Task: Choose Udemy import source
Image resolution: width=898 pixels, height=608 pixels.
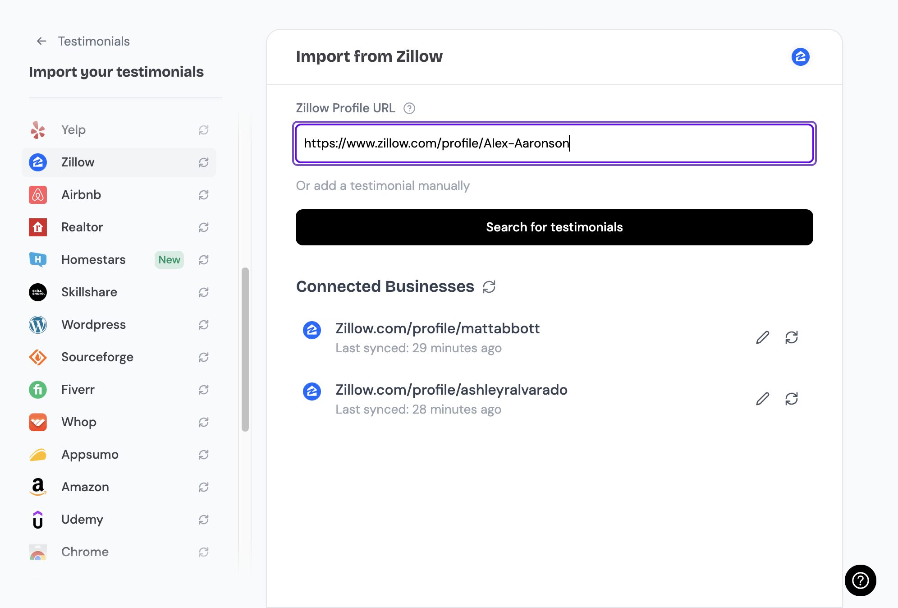Action: click(119, 520)
